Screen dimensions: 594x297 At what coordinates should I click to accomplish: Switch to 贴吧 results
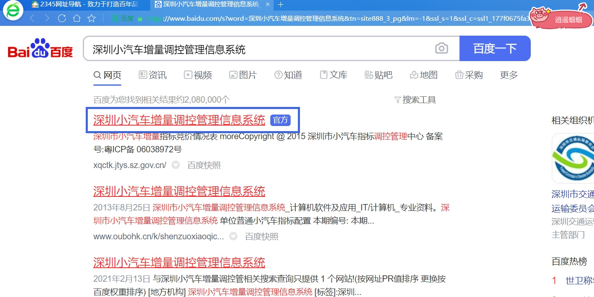tap(379, 75)
